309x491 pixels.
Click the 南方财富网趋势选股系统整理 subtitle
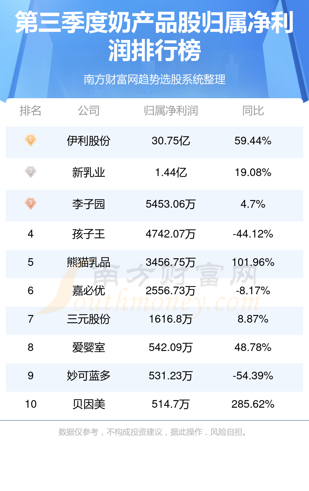(x=154, y=79)
